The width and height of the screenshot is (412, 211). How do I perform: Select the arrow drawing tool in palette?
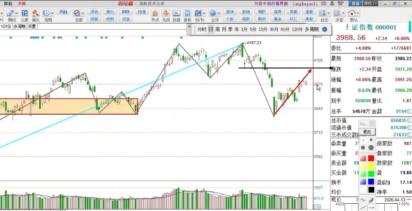click(x=371, y=208)
